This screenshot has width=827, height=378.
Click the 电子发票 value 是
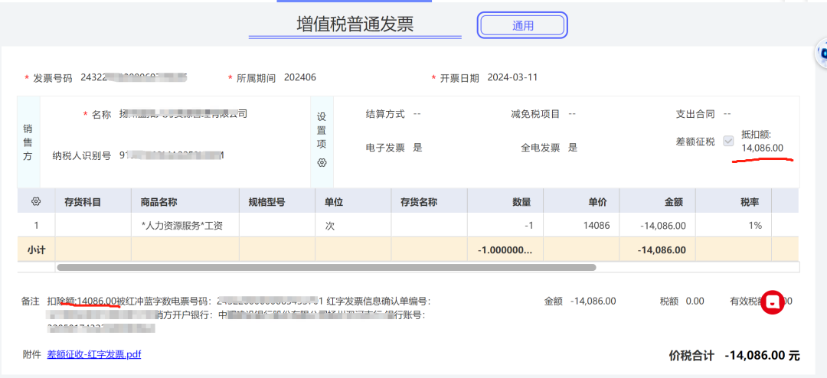418,148
